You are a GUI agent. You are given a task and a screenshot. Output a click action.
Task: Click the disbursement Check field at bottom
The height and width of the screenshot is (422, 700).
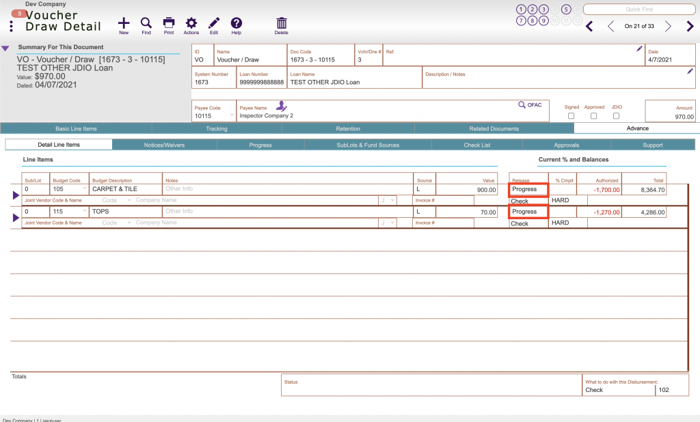[619, 390]
